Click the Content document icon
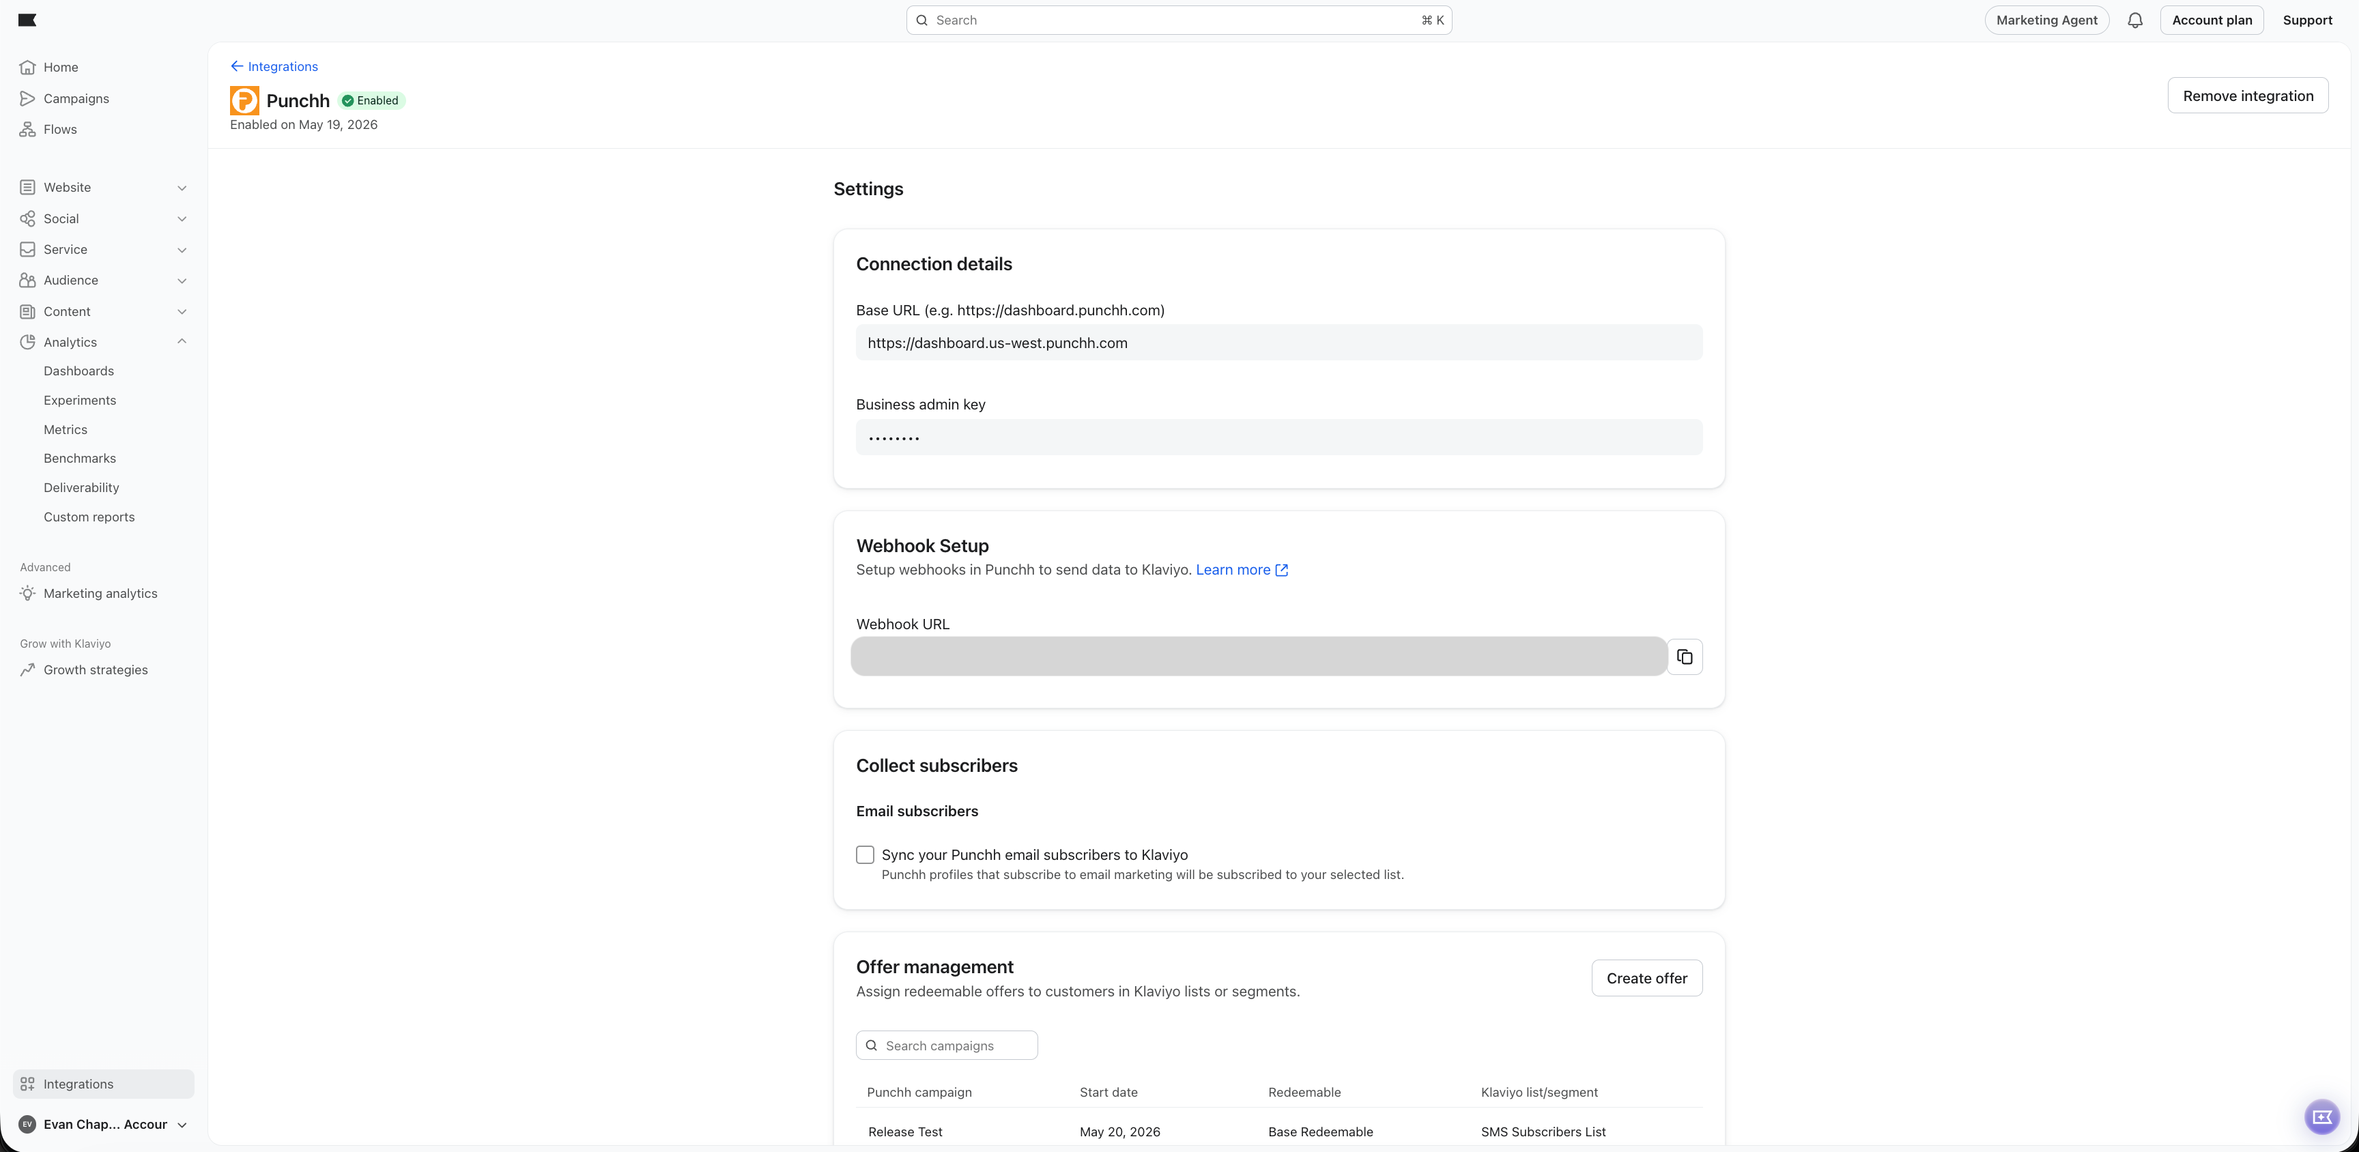The width and height of the screenshot is (2359, 1152). click(27, 311)
